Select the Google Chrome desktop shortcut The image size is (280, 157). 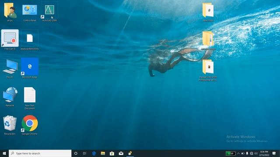[x=30, y=125]
